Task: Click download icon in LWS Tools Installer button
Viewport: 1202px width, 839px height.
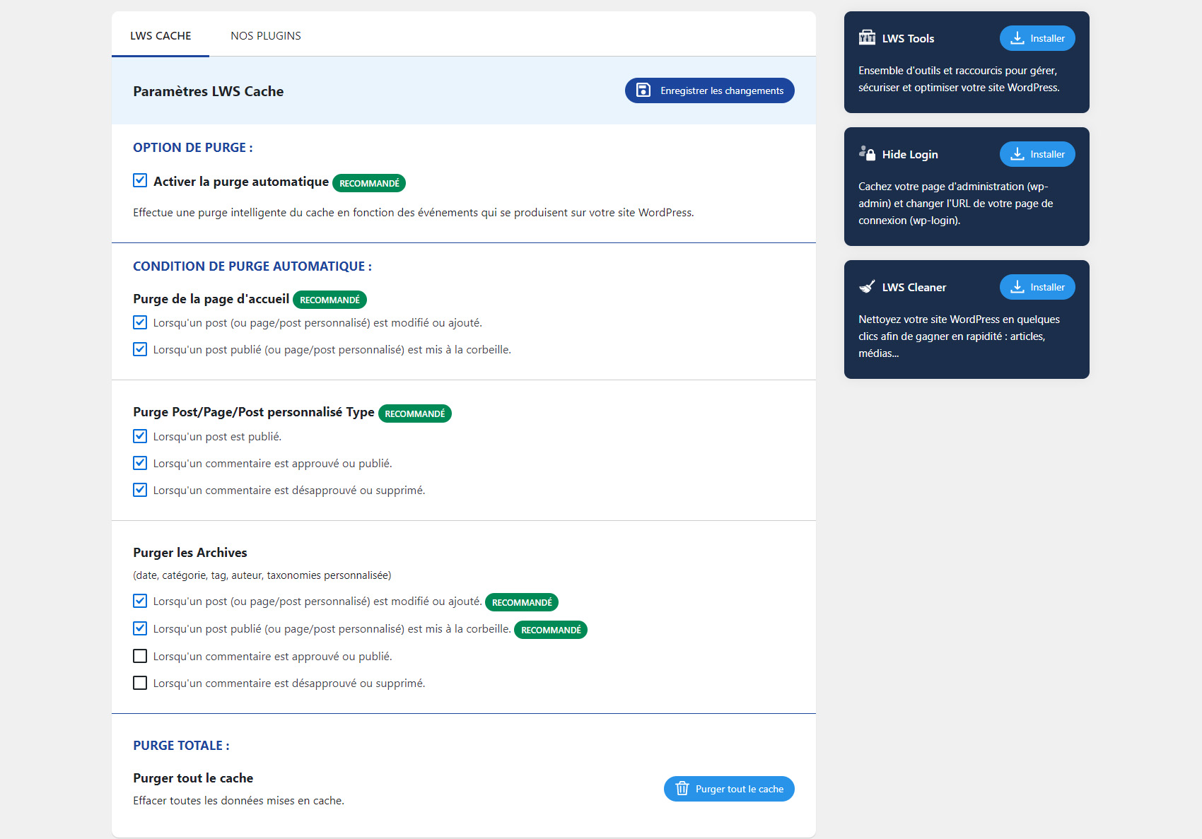Action: (x=1017, y=38)
